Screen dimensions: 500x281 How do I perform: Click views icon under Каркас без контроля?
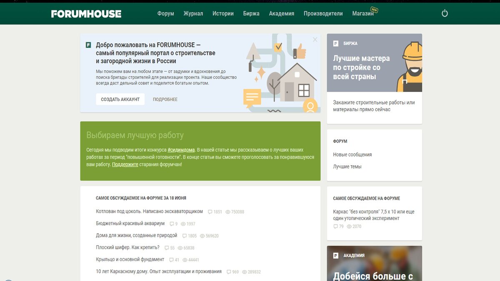coord(349,226)
